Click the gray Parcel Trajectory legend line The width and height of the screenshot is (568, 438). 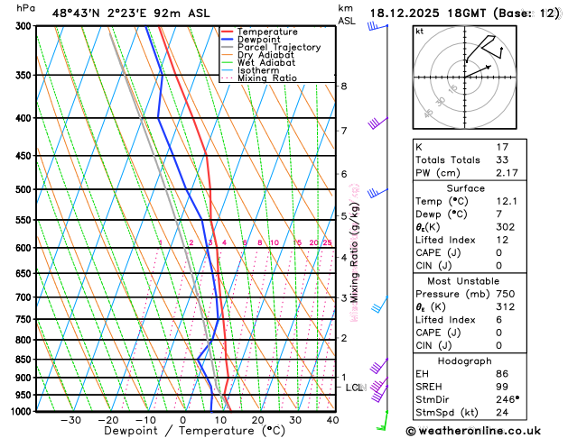click(x=228, y=47)
